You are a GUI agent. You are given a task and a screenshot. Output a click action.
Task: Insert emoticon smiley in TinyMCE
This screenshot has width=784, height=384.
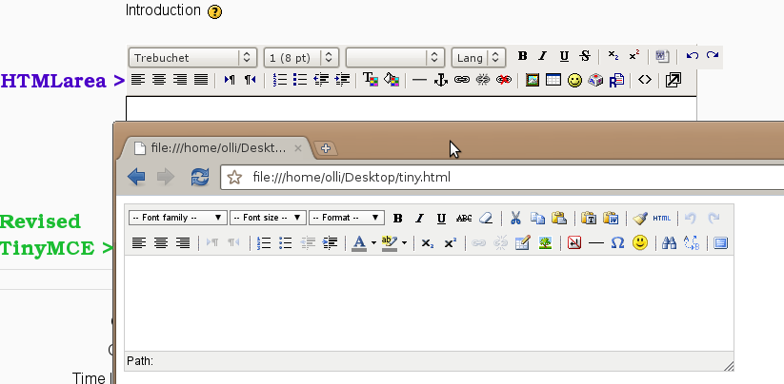[x=640, y=243]
